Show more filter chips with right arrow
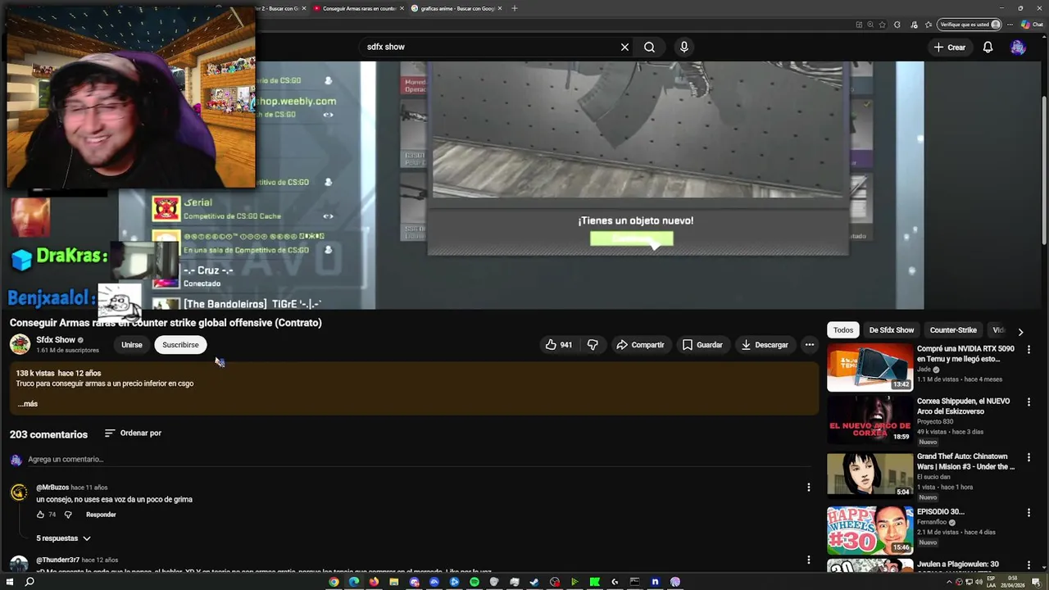The height and width of the screenshot is (590, 1049). point(1020,331)
